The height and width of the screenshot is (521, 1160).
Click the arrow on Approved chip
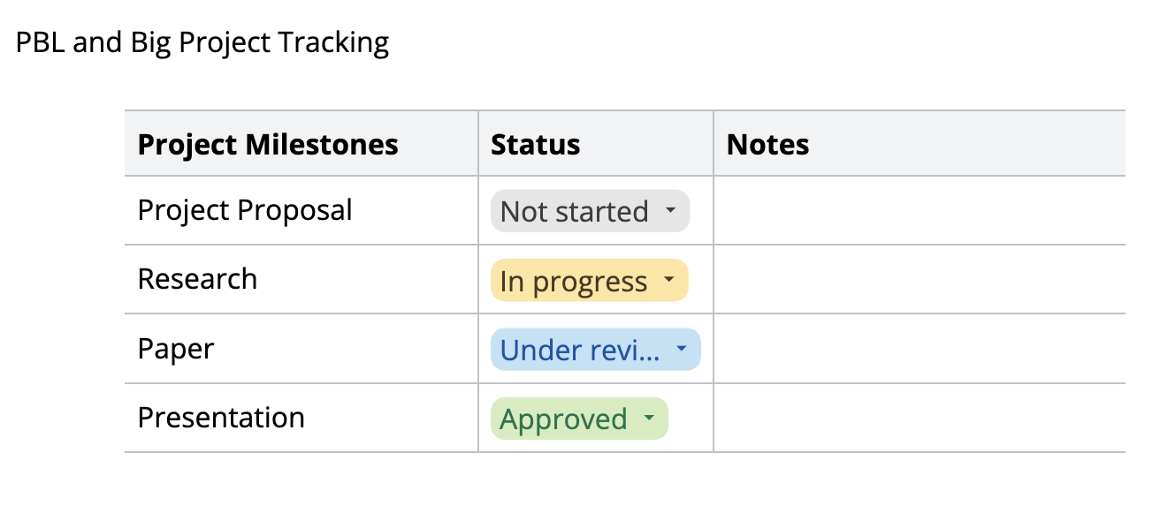[x=648, y=419]
